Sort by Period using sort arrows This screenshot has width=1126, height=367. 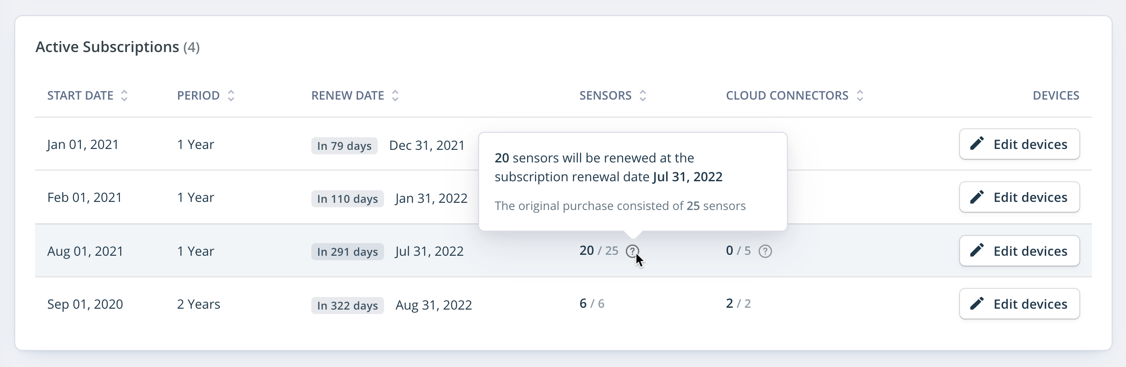pyautogui.click(x=231, y=96)
